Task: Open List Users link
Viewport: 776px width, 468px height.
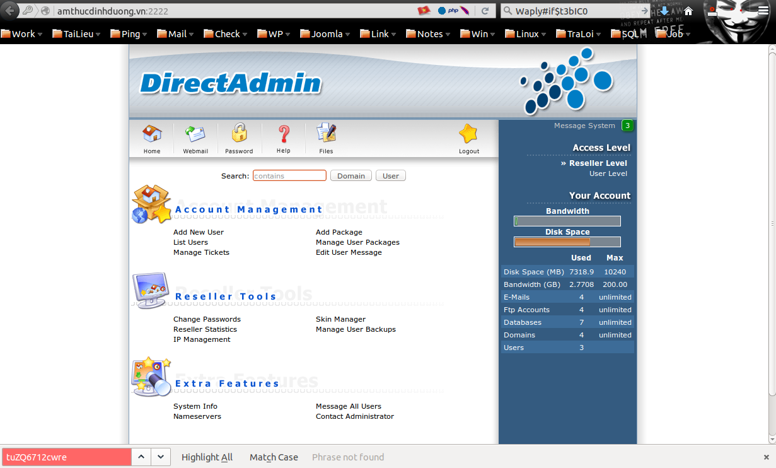Action: (x=190, y=242)
